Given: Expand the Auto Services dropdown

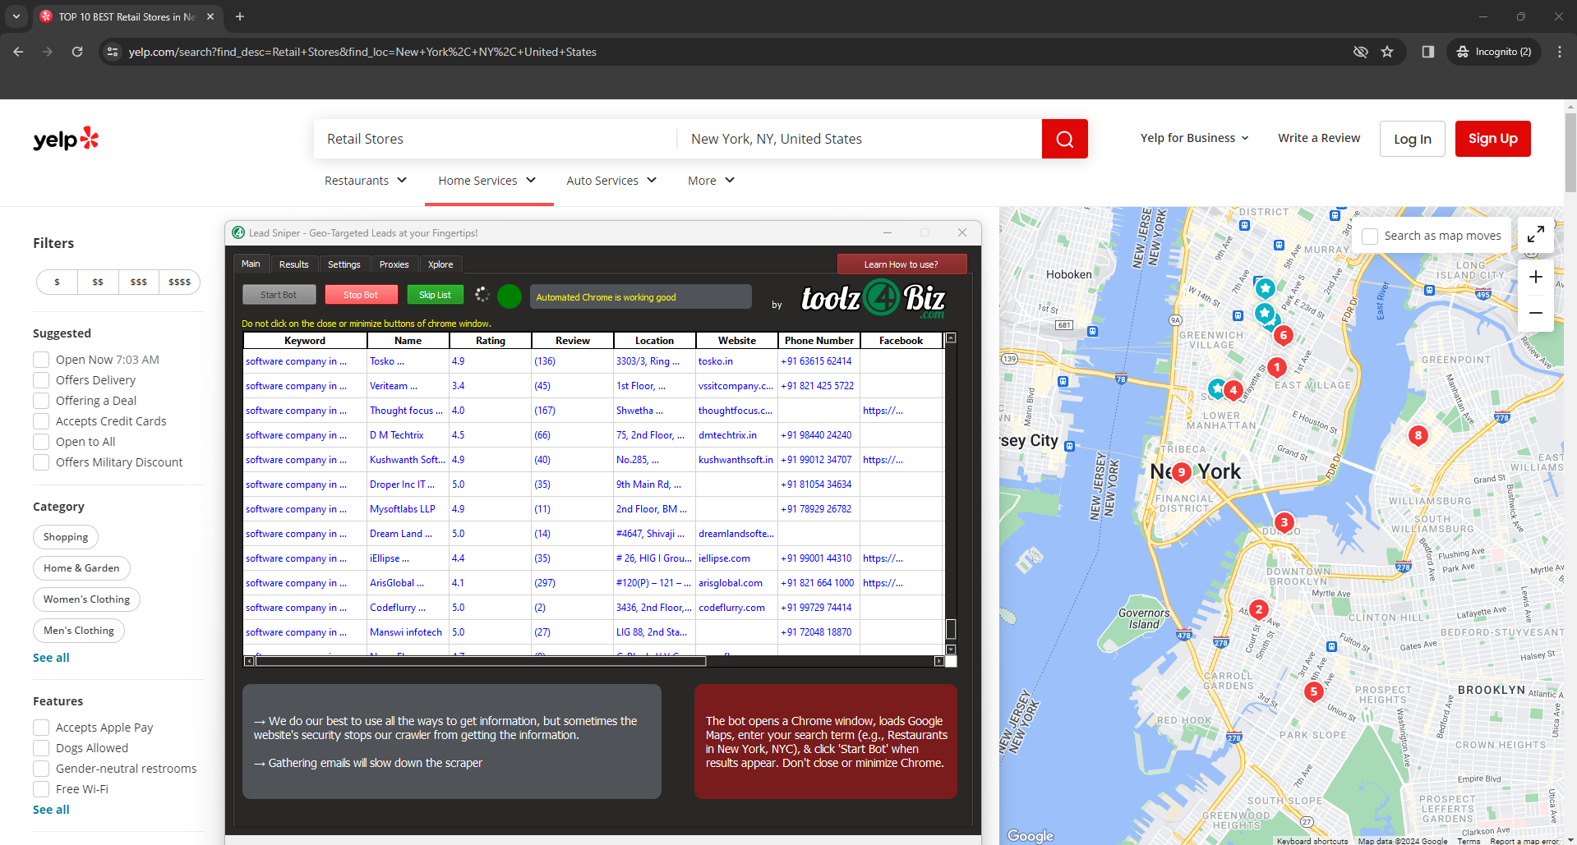Looking at the screenshot, I should point(611,181).
